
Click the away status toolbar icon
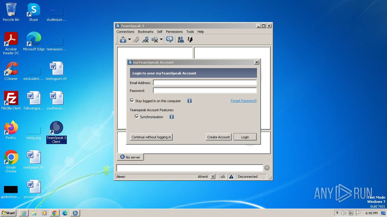tap(123, 39)
